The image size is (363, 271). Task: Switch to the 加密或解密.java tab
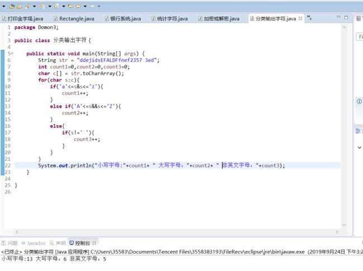(219, 18)
